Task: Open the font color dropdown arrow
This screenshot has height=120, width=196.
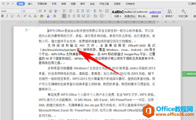Action: point(51,16)
